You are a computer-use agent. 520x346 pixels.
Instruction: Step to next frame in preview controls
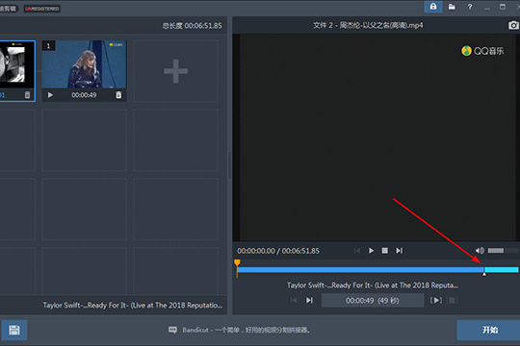point(399,251)
